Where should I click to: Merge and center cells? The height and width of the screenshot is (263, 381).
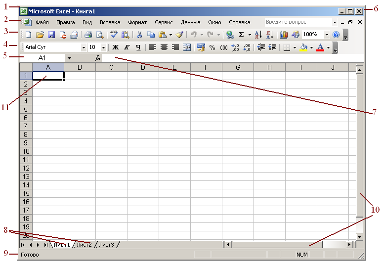click(x=187, y=47)
